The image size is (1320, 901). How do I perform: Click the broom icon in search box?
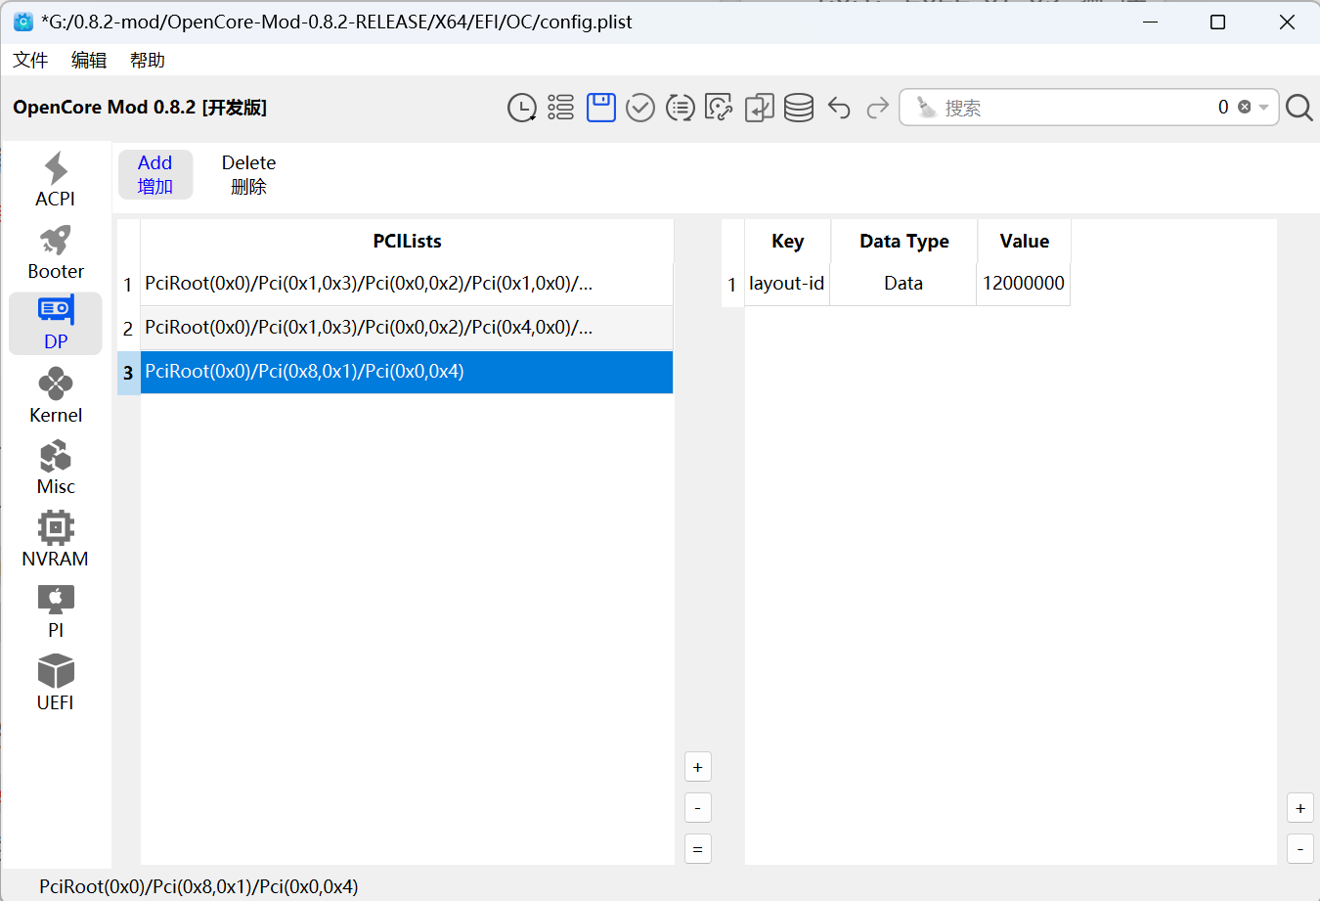[925, 107]
